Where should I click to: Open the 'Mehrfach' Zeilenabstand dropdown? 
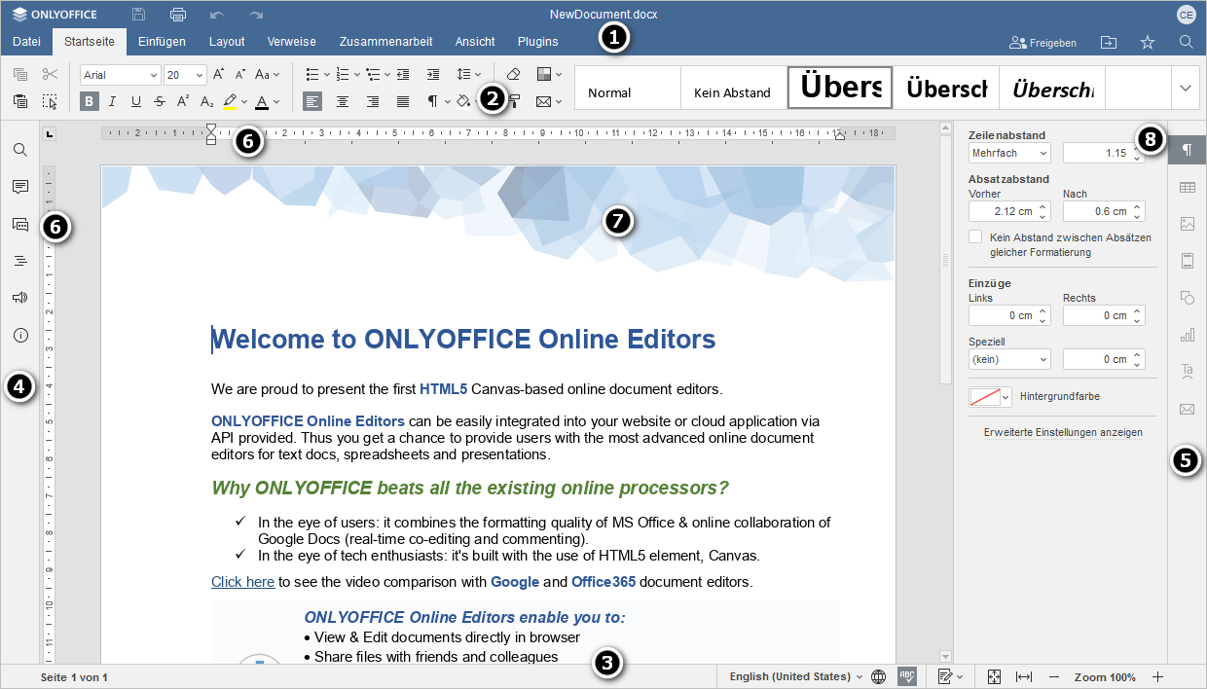point(1009,153)
